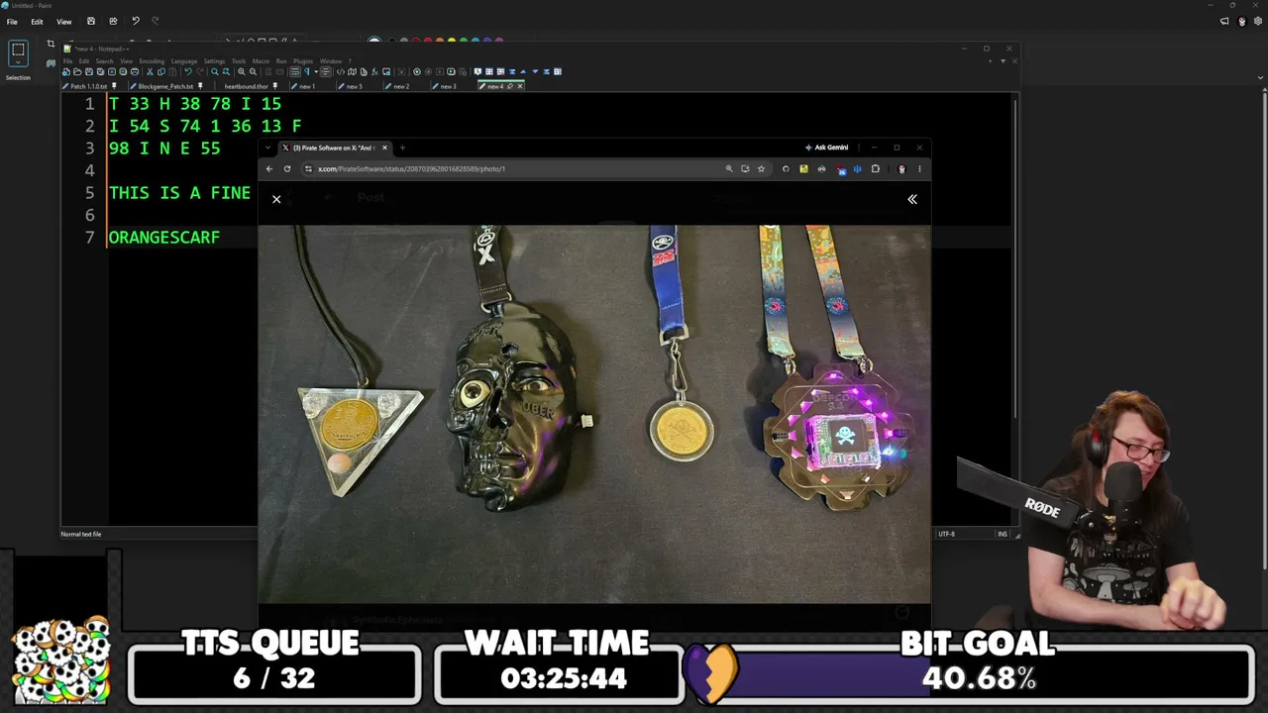Screen dimensions: 1268x713
Task: Undo the last action in Paint
Action: (x=136, y=21)
